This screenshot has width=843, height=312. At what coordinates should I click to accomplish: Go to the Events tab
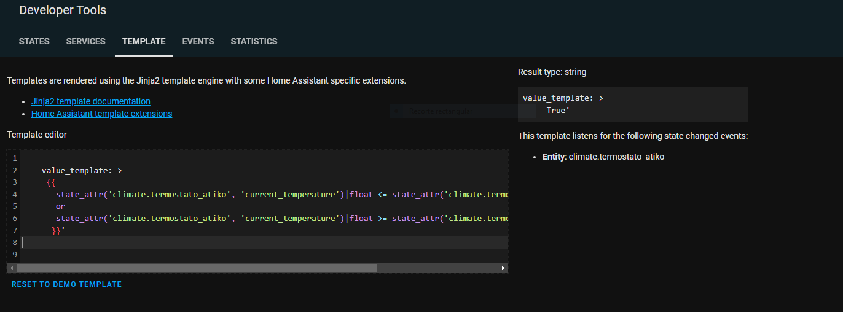pos(198,41)
